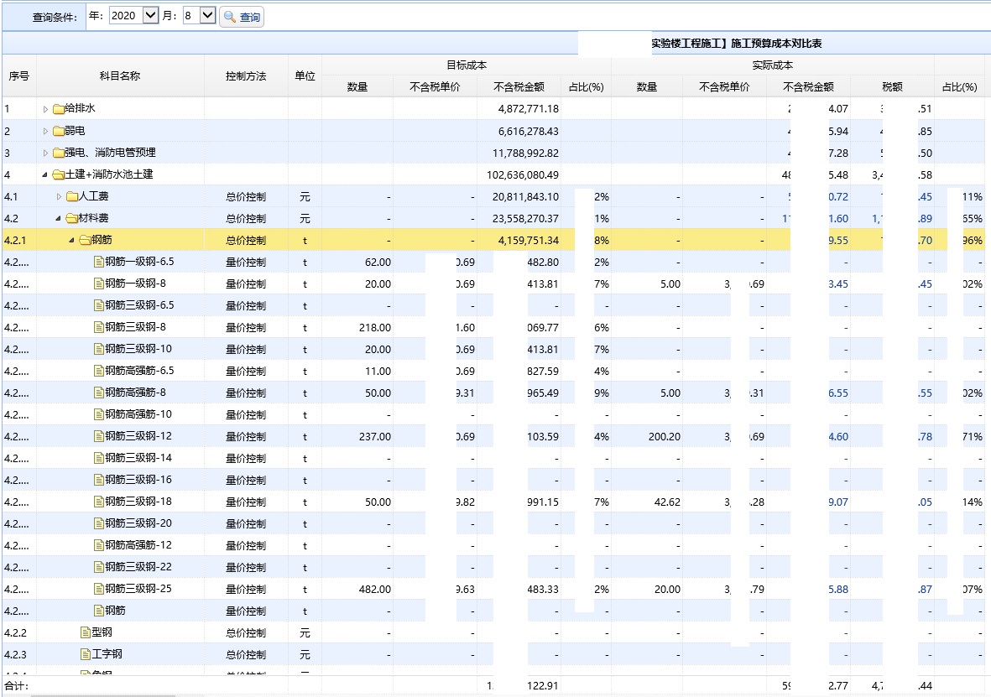Screen dimensions: 991x697
Task: Click the blue 实际成本 不含税金额 link for 钢筋三级钢-12
Action: pyautogui.click(x=837, y=436)
